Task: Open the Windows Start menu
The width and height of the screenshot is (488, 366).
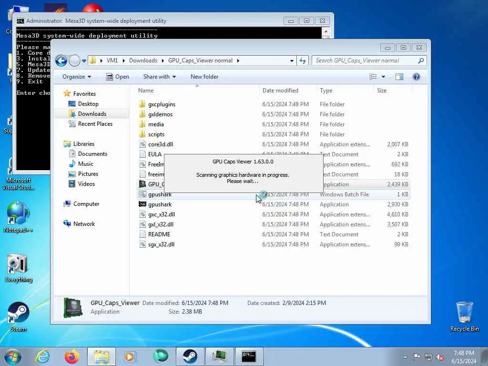Action: pos(13,356)
